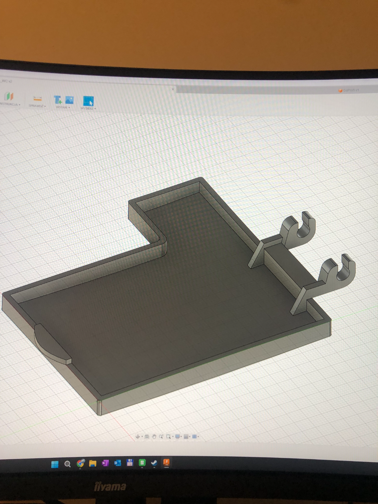The width and height of the screenshot is (378, 504).
Task: Select the Orbit navigation tool
Action: pyautogui.click(x=138, y=436)
